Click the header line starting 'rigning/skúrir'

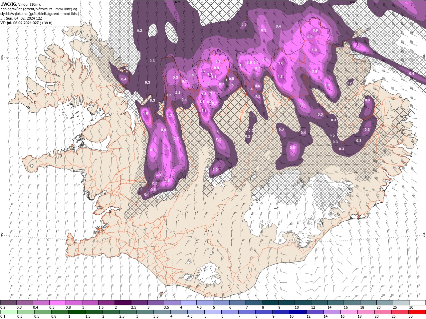(x=39, y=9)
